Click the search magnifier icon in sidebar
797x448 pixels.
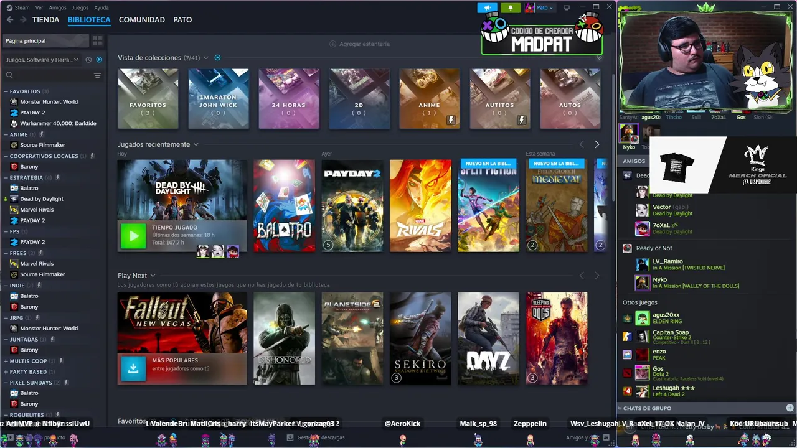click(9, 75)
